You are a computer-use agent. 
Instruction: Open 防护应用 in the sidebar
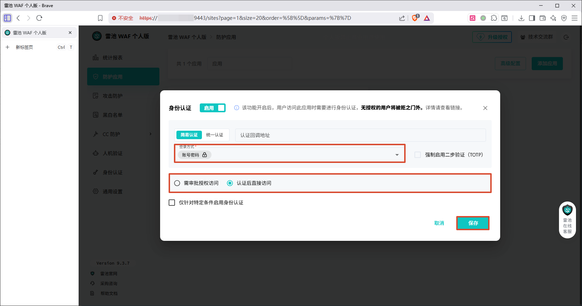[123, 76]
